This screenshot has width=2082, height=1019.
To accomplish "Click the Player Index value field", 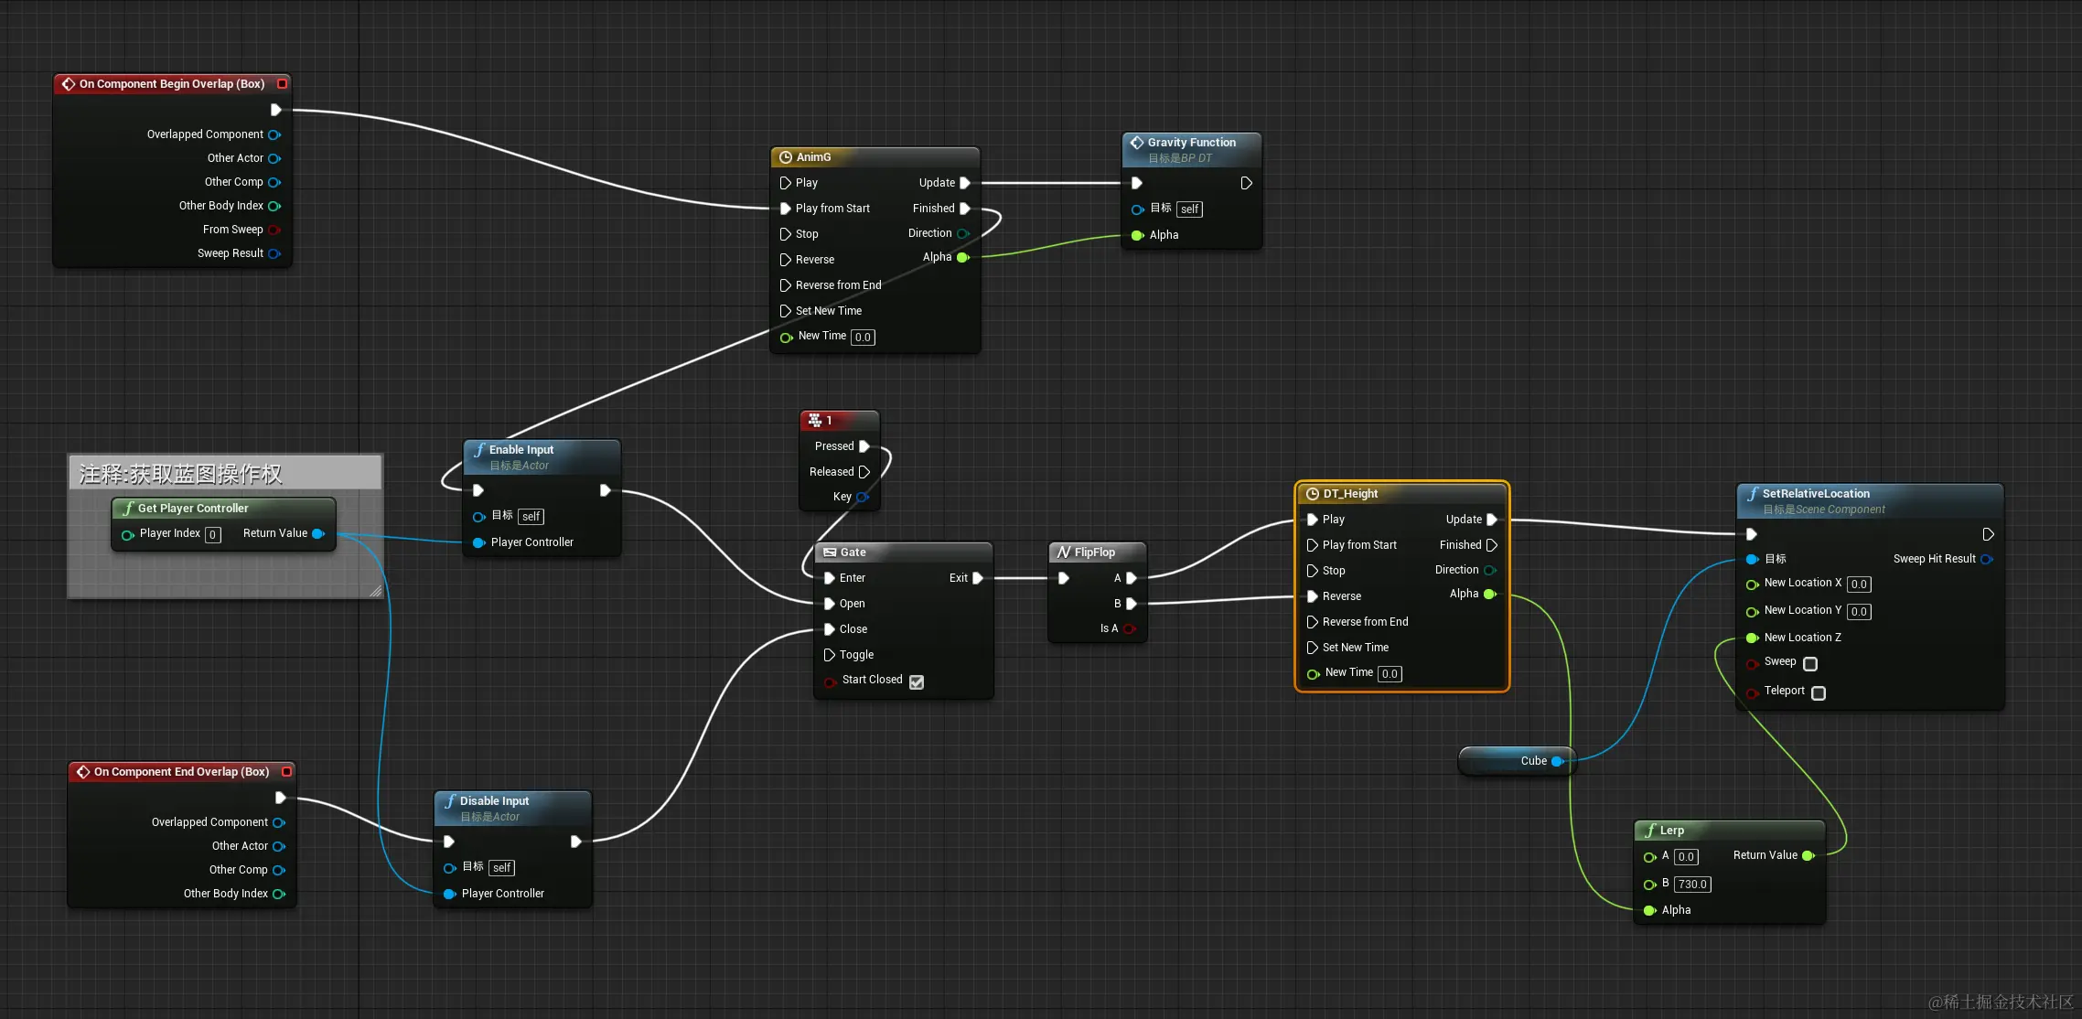I will [x=212, y=535].
